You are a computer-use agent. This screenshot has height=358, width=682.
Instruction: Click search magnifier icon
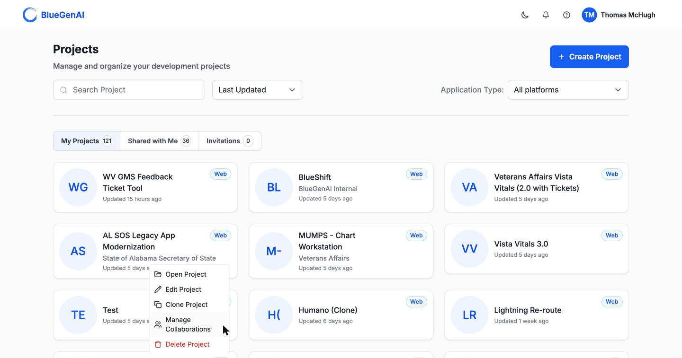click(63, 90)
